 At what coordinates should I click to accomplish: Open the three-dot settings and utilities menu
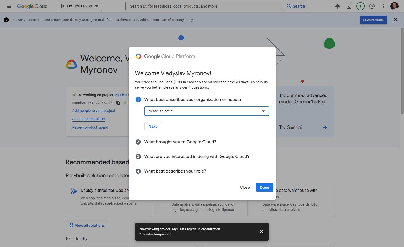click(384, 6)
